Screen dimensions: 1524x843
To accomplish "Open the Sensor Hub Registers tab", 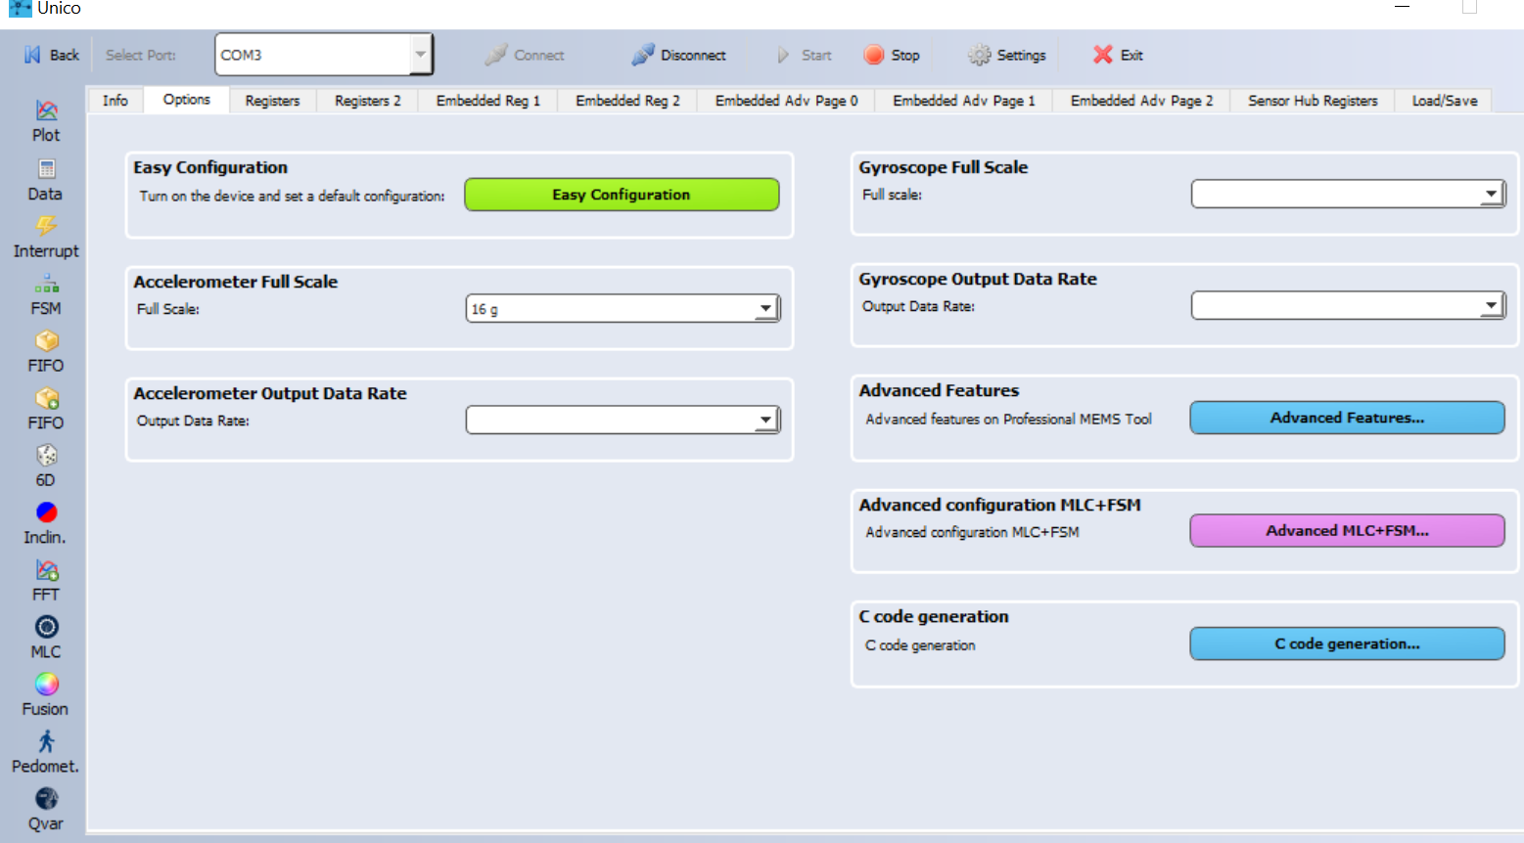I will 1311,100.
